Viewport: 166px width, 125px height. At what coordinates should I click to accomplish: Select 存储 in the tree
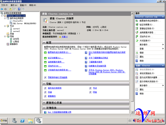point(12,34)
